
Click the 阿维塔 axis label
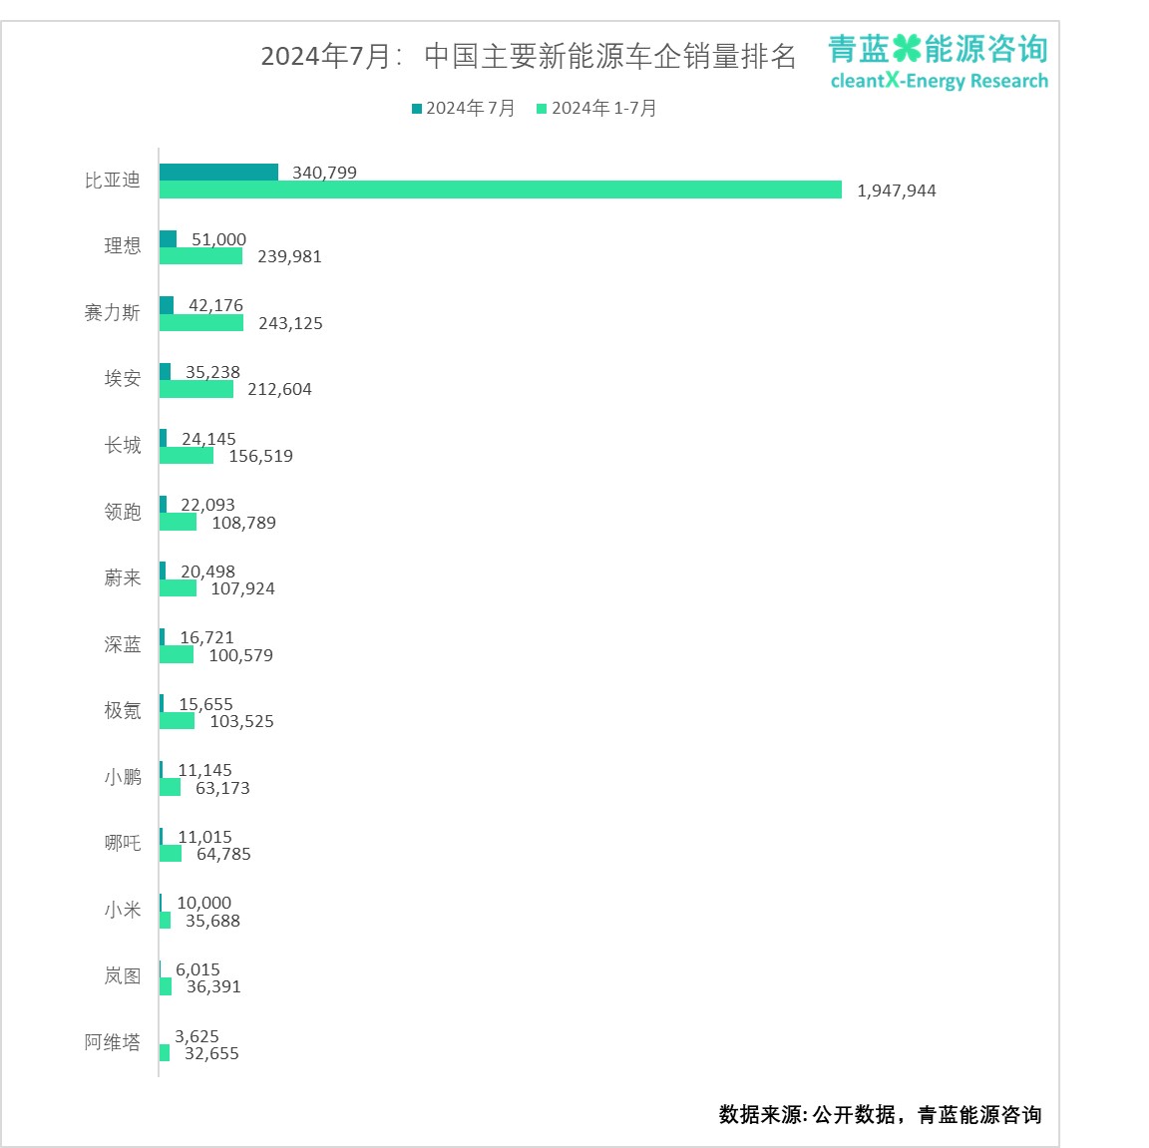pyautogui.click(x=112, y=1042)
